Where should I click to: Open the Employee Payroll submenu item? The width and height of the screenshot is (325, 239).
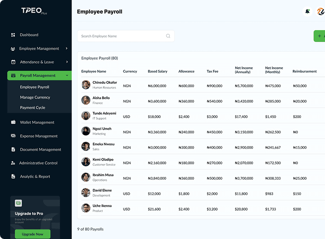pos(34,87)
